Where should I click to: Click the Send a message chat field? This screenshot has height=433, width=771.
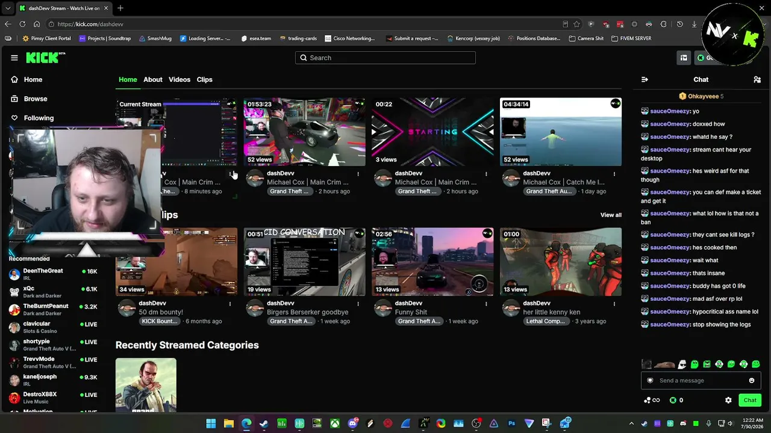(x=701, y=381)
